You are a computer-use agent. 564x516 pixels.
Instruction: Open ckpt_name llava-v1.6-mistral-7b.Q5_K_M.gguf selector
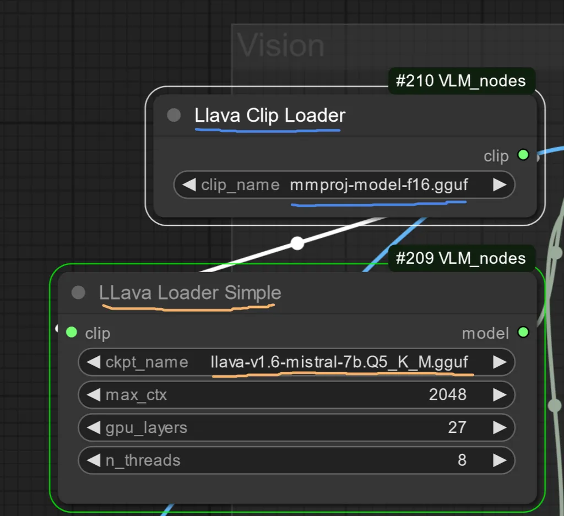[x=296, y=362]
